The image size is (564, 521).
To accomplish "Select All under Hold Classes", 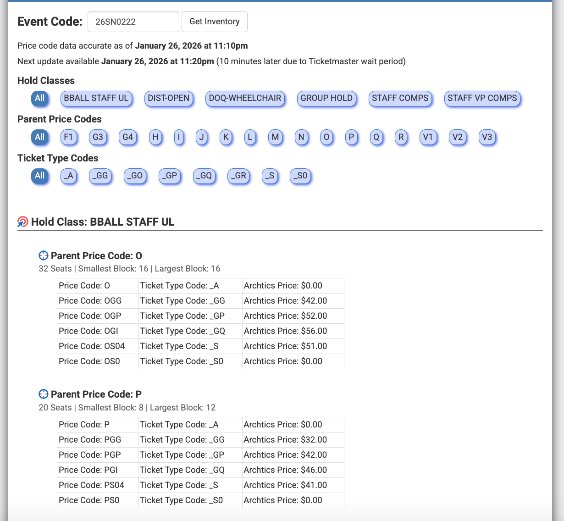I will tap(40, 98).
